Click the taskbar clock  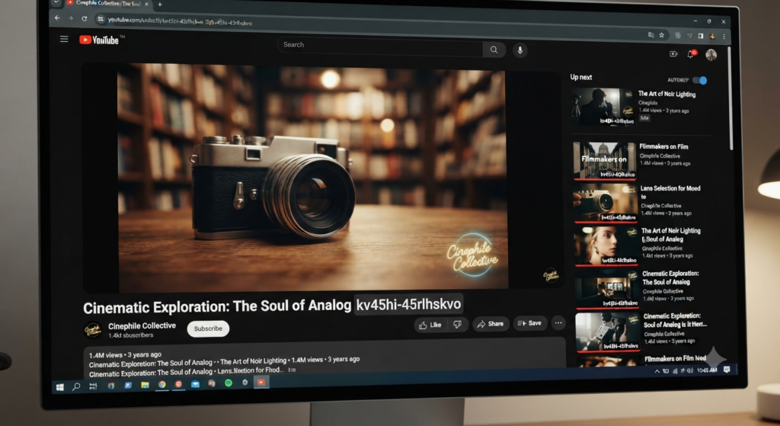point(706,370)
